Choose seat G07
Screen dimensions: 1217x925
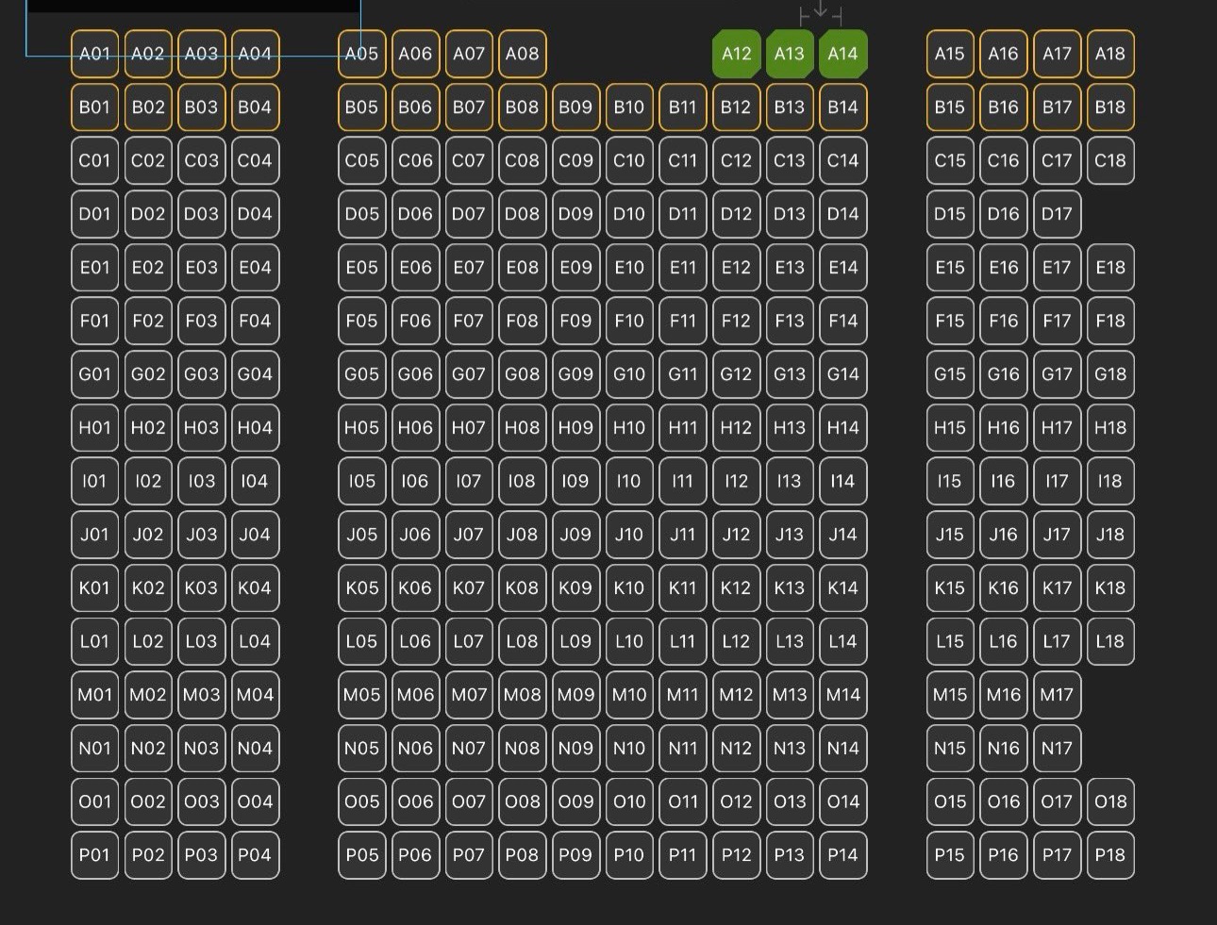pos(469,374)
